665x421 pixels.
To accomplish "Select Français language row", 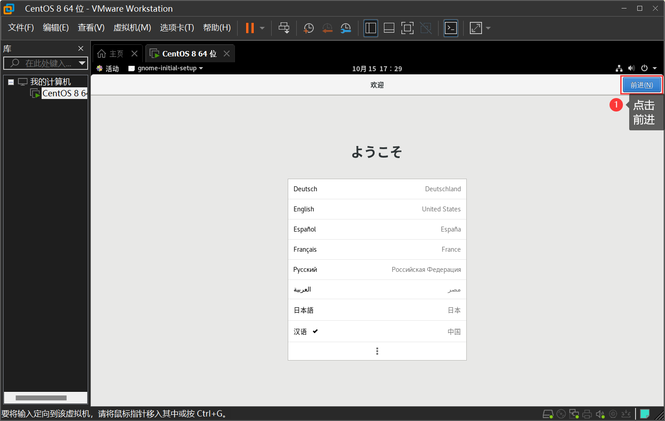I will [377, 249].
